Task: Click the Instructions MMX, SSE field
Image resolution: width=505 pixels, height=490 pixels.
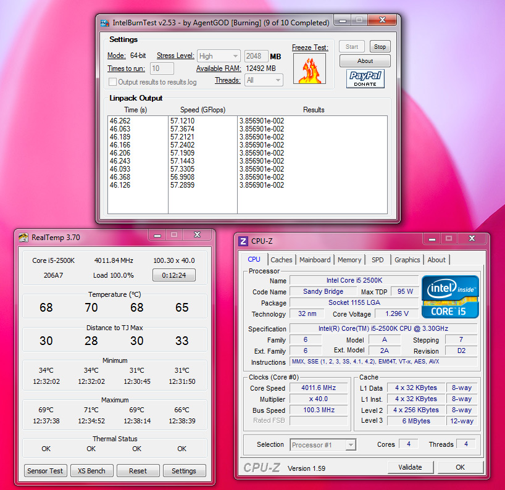Action: [x=383, y=362]
